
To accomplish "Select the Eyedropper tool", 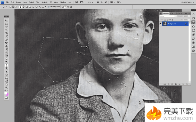I will [x=6, y=36].
